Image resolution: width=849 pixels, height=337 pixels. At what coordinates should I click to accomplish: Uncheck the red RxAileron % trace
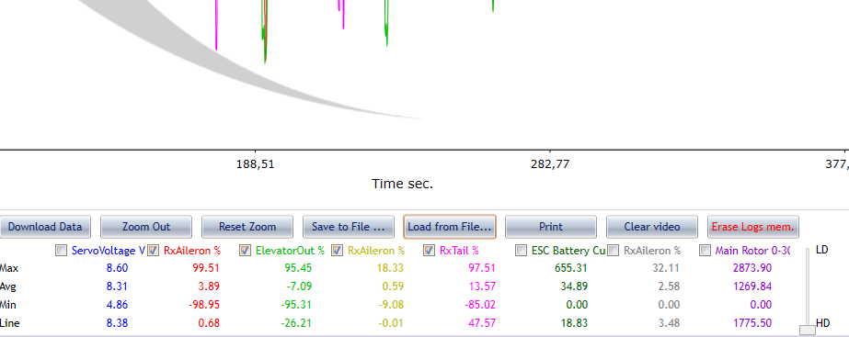[x=154, y=251]
